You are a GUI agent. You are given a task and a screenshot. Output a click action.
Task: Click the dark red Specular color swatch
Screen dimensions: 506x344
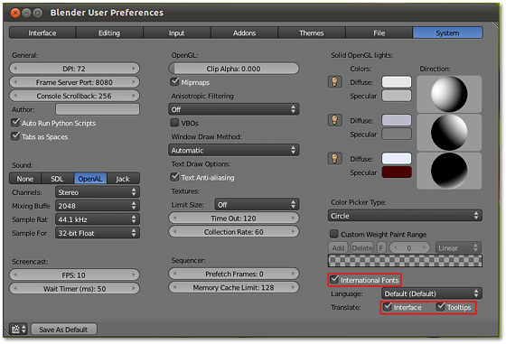click(x=397, y=172)
